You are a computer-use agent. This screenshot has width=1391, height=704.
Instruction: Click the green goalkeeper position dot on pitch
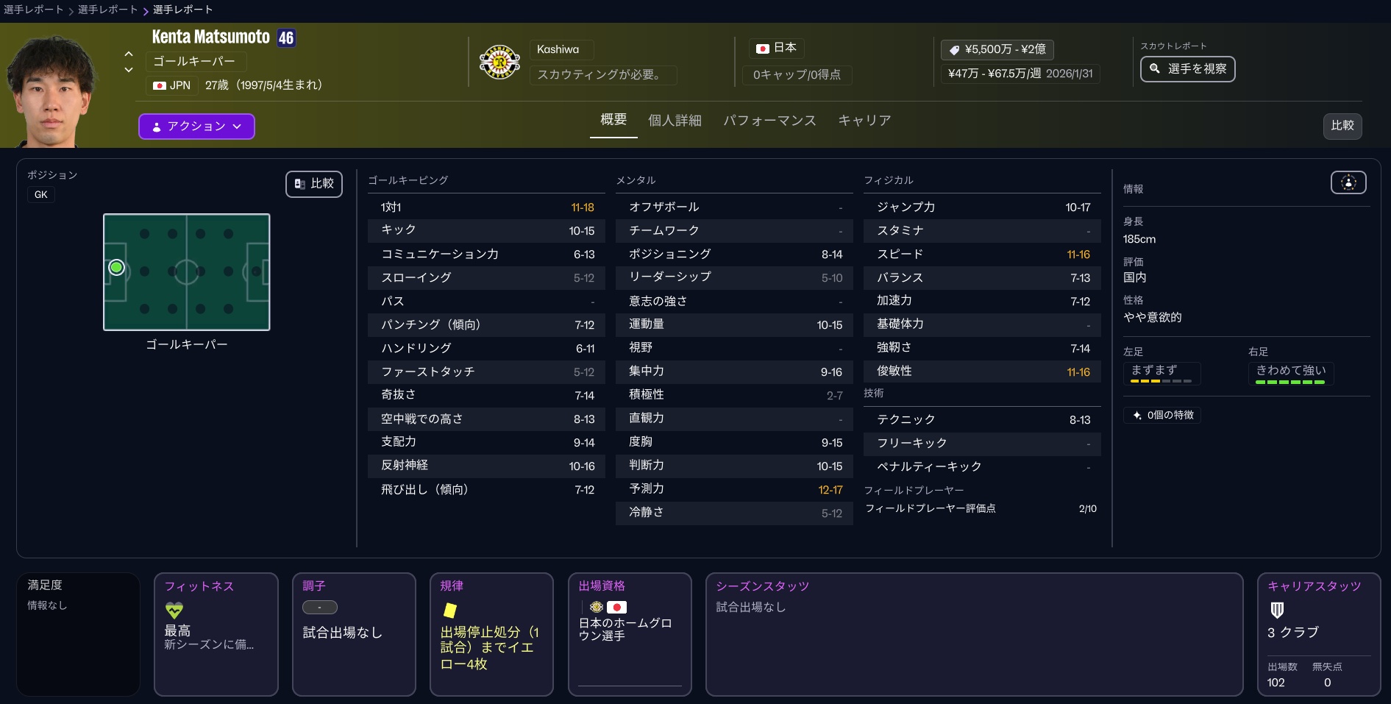(116, 268)
